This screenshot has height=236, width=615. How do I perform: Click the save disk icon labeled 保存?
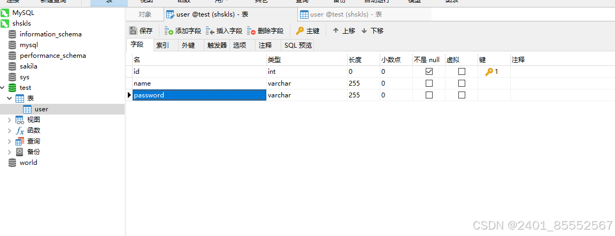133,31
